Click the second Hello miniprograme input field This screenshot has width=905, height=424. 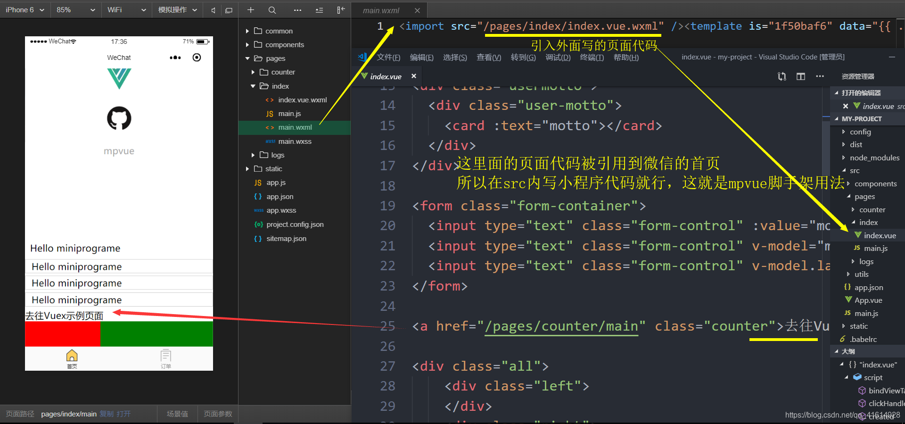tap(119, 283)
